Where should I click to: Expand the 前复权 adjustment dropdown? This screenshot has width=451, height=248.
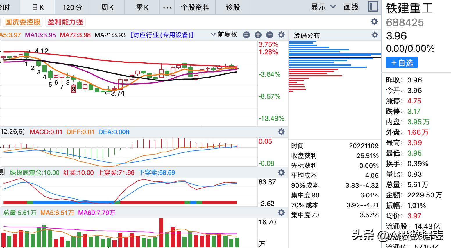coord(224,35)
